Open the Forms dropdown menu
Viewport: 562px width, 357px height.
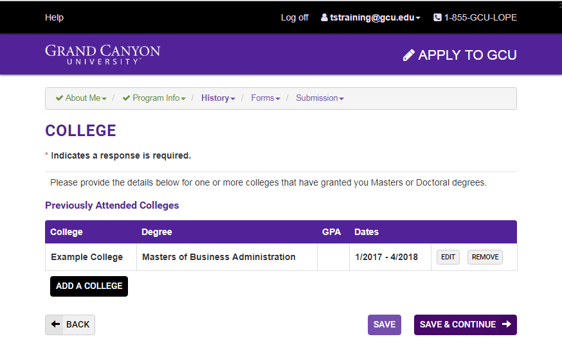click(265, 98)
